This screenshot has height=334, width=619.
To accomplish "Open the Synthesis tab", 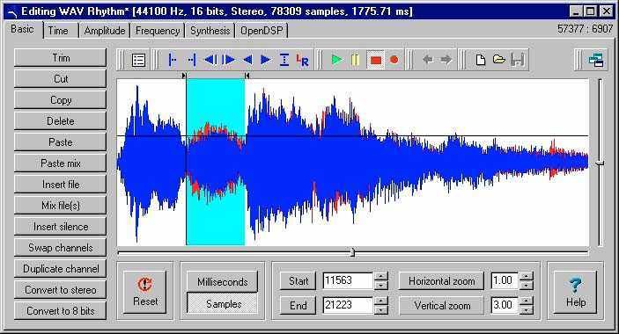I will click(x=210, y=31).
